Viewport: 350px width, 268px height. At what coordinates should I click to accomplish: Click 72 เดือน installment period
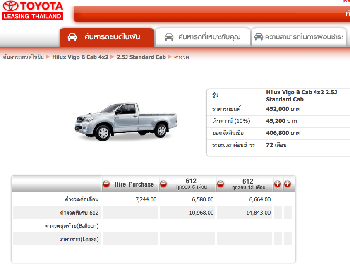[x=276, y=145]
